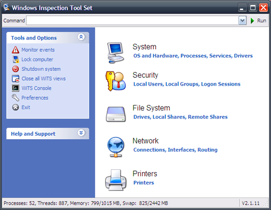Image resolution: width=271 pixels, height=210 pixels.
Task: Open the Processes link
Action: click(x=193, y=56)
